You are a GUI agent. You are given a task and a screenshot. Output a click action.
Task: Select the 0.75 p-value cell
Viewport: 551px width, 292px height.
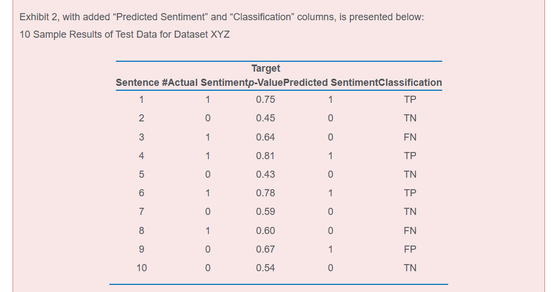[266, 100]
